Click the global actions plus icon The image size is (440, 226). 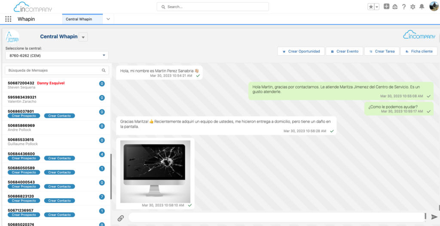pyautogui.click(x=386, y=7)
